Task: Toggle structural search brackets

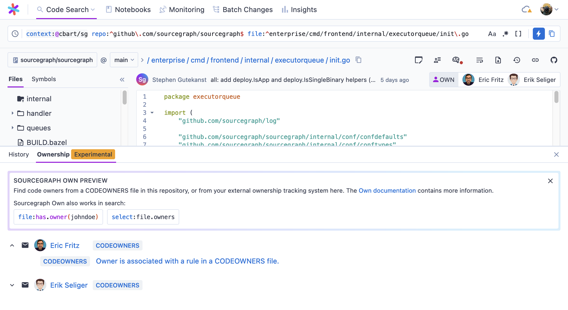Action: (518, 34)
